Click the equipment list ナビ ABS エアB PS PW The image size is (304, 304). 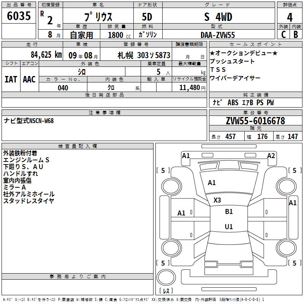pyautogui.click(x=243, y=103)
